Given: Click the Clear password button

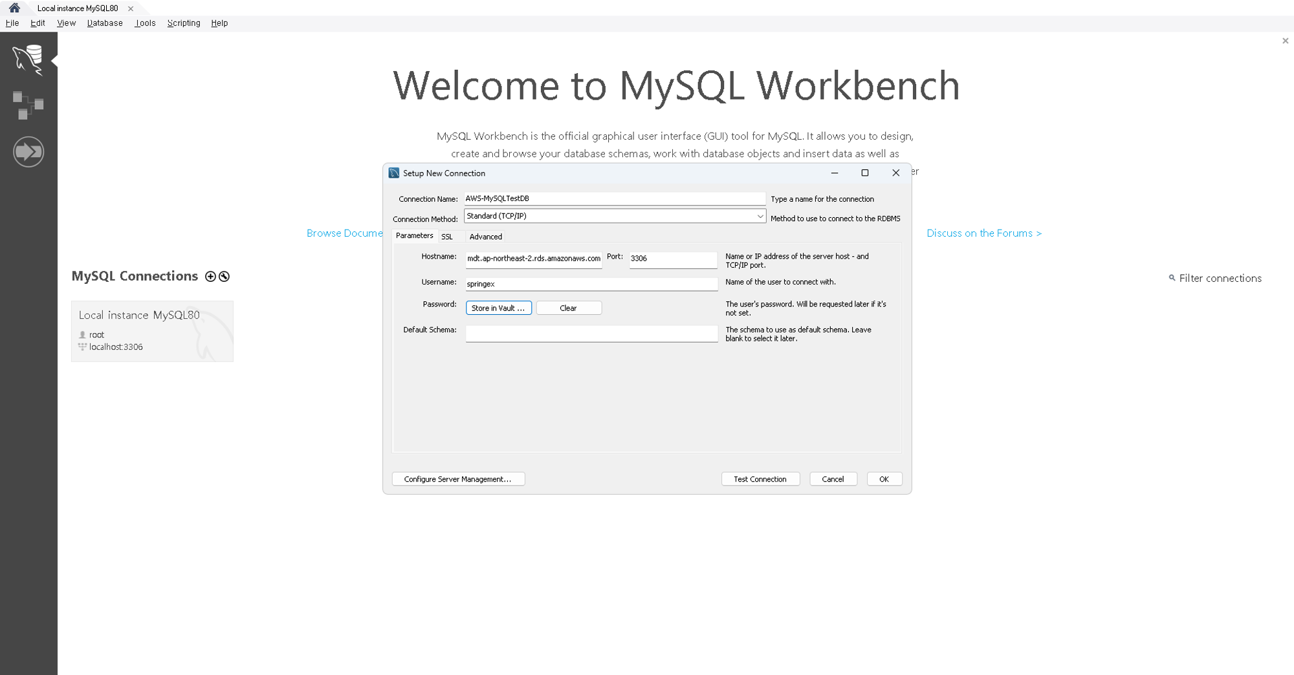Looking at the screenshot, I should pyautogui.click(x=569, y=308).
